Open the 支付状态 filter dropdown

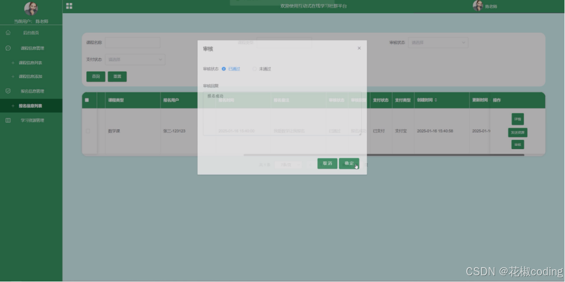[135, 59]
